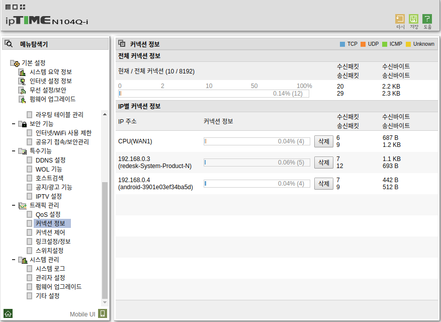Select the QoS 설정 menu item
The height and width of the screenshot is (322, 441).
tap(48, 214)
